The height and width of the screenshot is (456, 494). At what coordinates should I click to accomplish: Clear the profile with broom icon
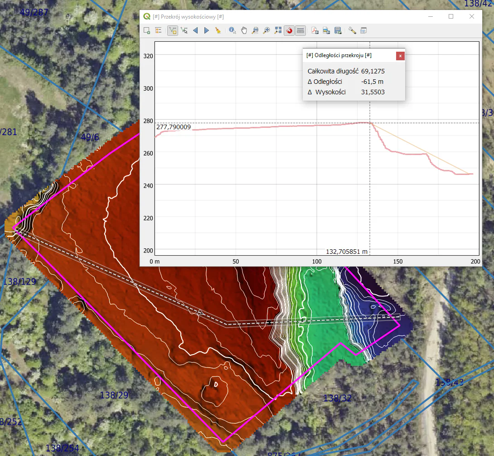(218, 30)
